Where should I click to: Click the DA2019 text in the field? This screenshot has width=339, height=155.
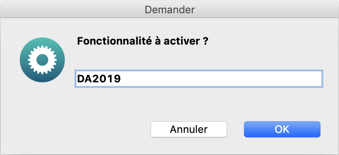point(99,79)
